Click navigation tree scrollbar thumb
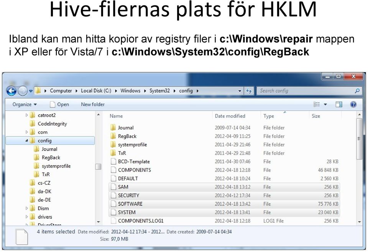The image size is (368, 252). coord(99,167)
